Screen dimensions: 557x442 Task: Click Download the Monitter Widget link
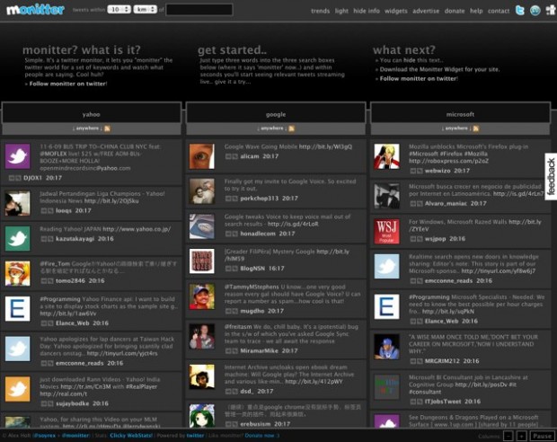click(439, 69)
